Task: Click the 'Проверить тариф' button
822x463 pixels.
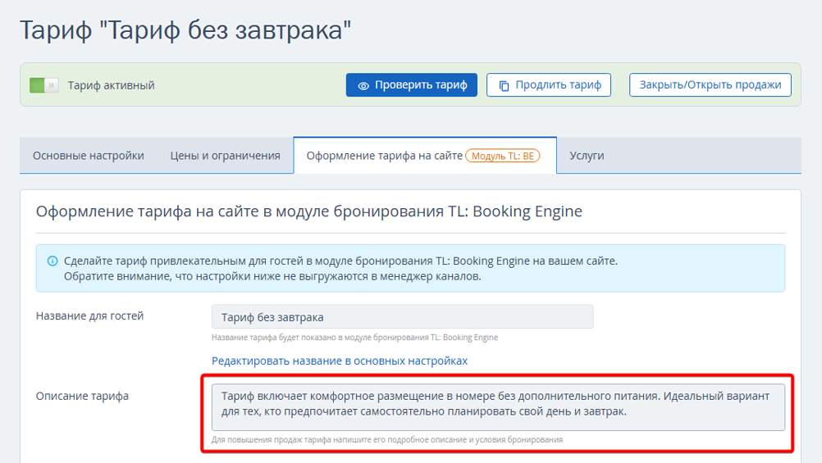Action: click(x=412, y=85)
